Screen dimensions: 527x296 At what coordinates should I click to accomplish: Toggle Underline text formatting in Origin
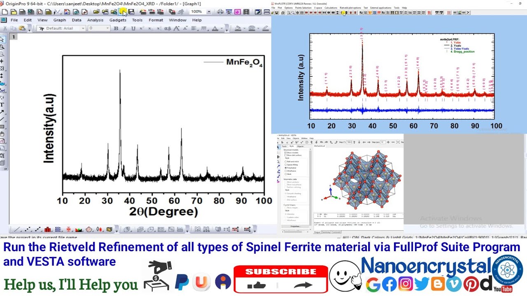pos(133,28)
